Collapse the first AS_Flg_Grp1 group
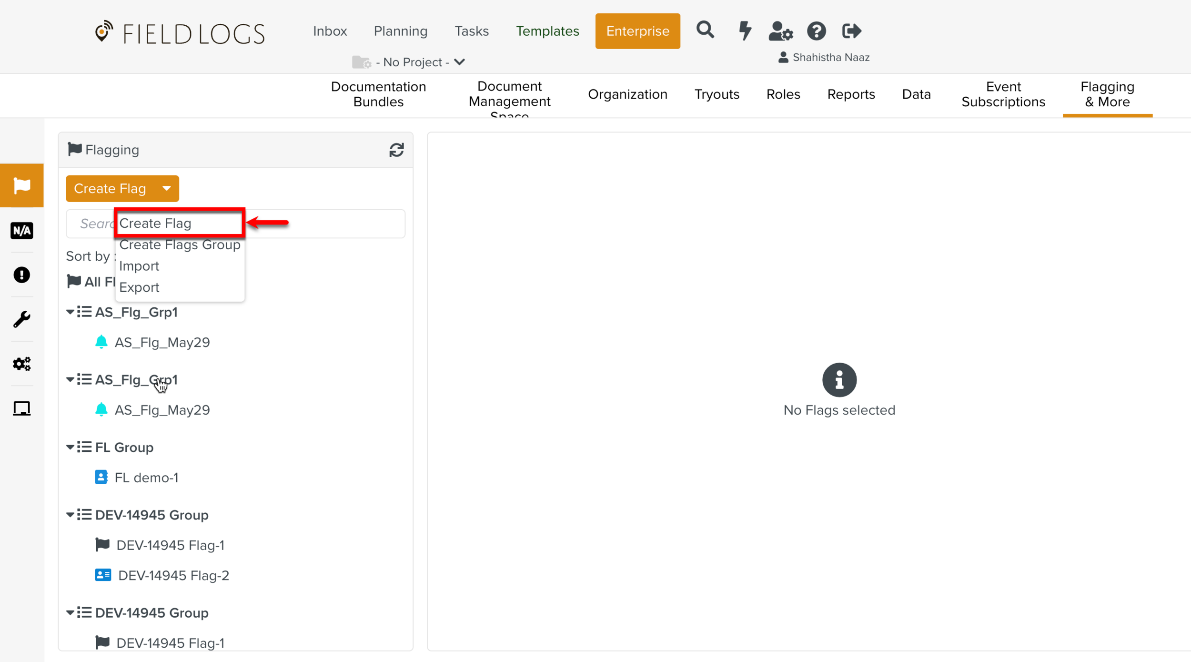Image resolution: width=1191 pixels, height=662 pixels. pyautogui.click(x=70, y=312)
